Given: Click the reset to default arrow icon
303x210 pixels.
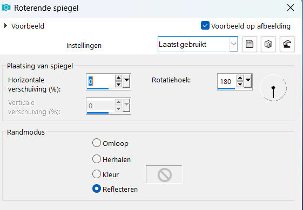Looking at the screenshot, I should tap(287, 44).
